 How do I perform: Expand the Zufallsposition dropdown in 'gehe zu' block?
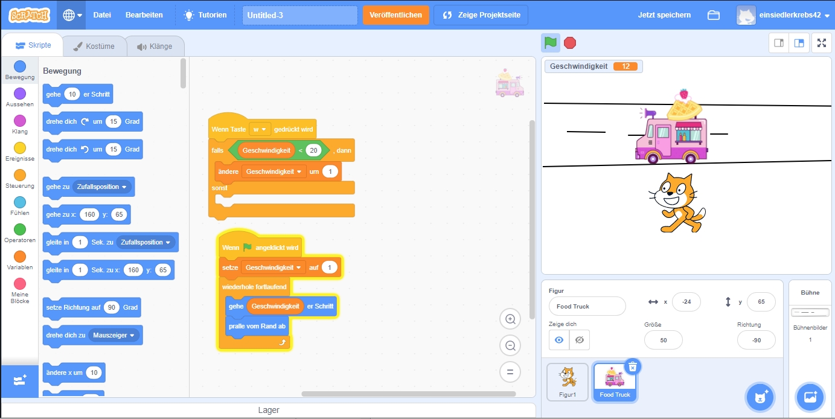(x=125, y=187)
